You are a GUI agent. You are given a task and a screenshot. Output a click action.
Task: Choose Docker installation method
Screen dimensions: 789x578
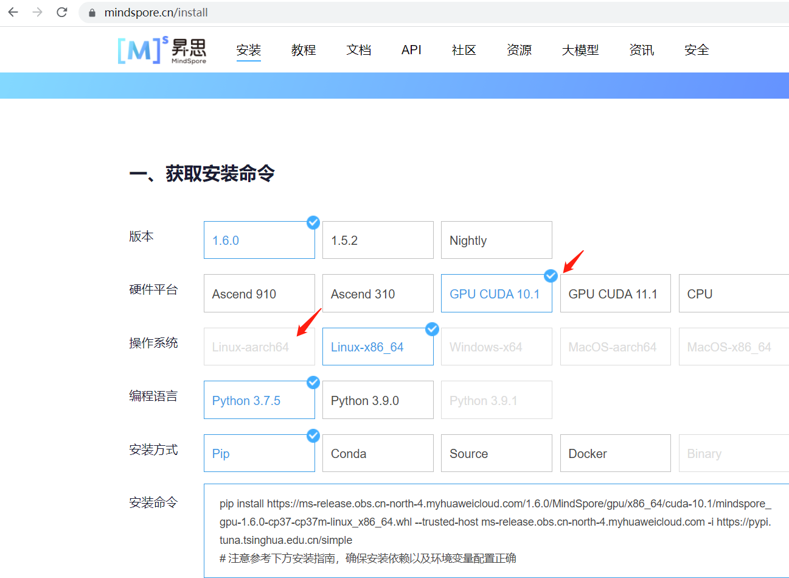[616, 453]
